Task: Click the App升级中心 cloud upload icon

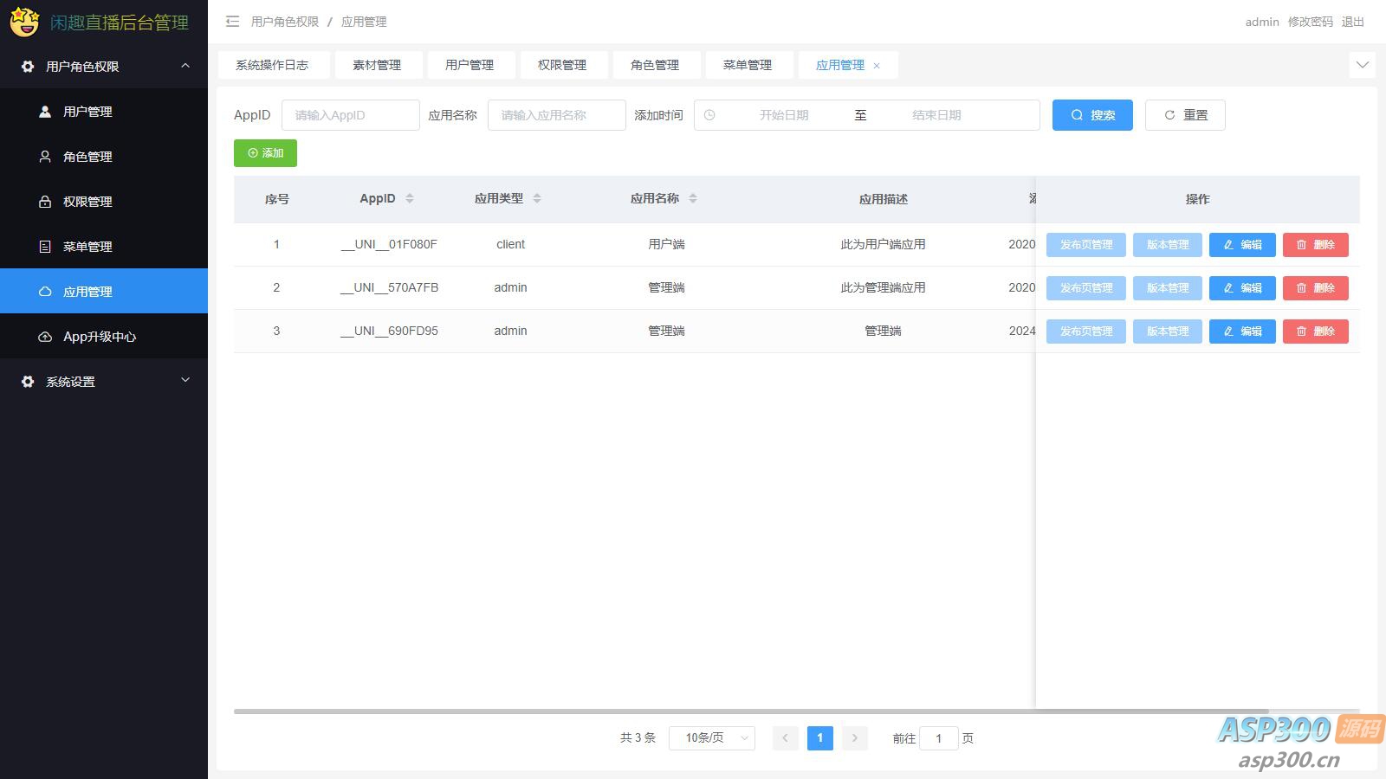Action: tap(45, 337)
